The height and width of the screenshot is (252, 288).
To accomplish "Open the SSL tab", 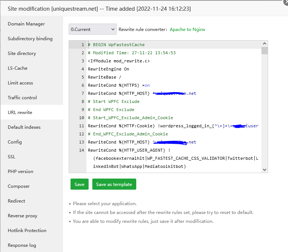I will point(11,157).
